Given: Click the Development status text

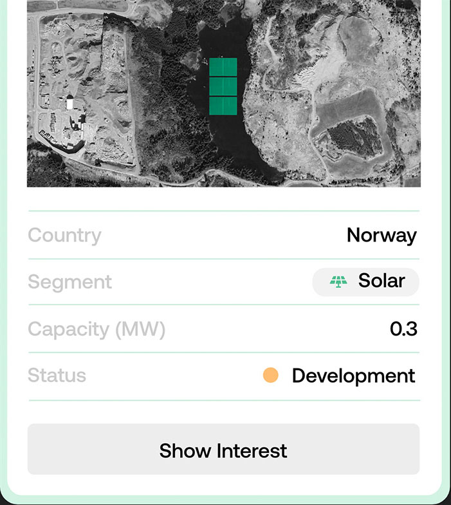Looking at the screenshot, I should (353, 376).
